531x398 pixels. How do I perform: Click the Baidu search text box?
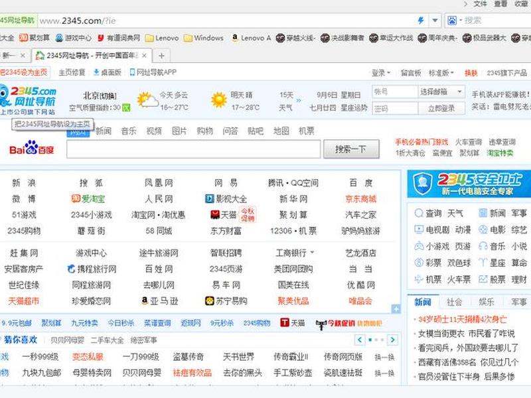(193, 149)
